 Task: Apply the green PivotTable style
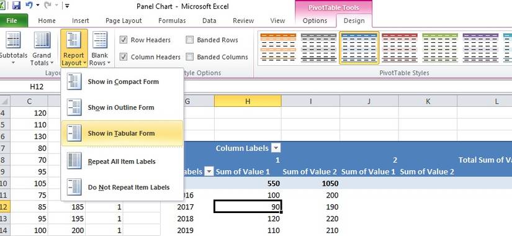point(440,47)
